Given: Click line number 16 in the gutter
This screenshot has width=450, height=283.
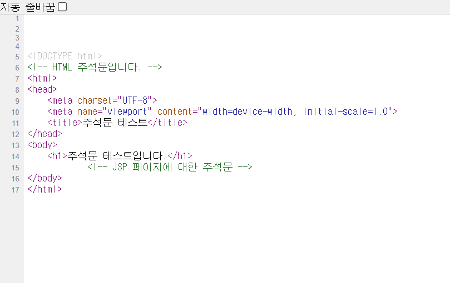Looking at the screenshot, I should [15, 179].
